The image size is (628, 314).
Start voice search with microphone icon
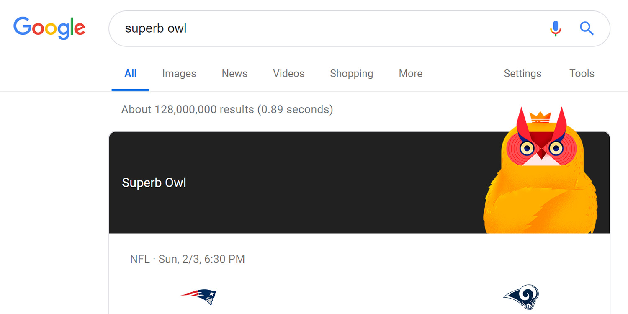(556, 28)
